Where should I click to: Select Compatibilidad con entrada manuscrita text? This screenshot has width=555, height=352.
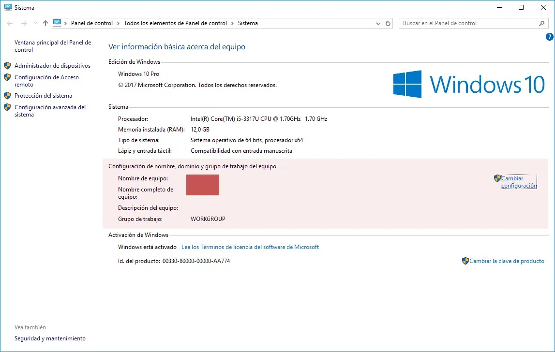pyautogui.click(x=241, y=151)
